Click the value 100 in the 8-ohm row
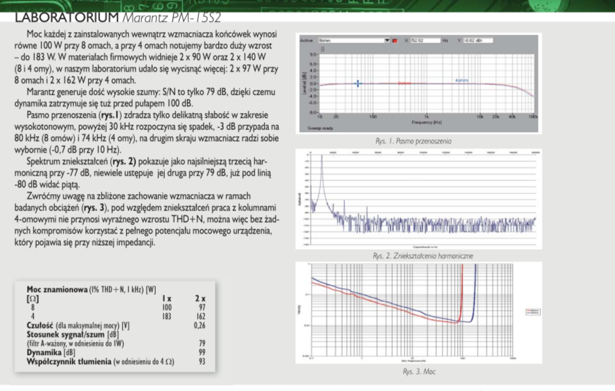The width and height of the screenshot is (615, 391). [167, 307]
